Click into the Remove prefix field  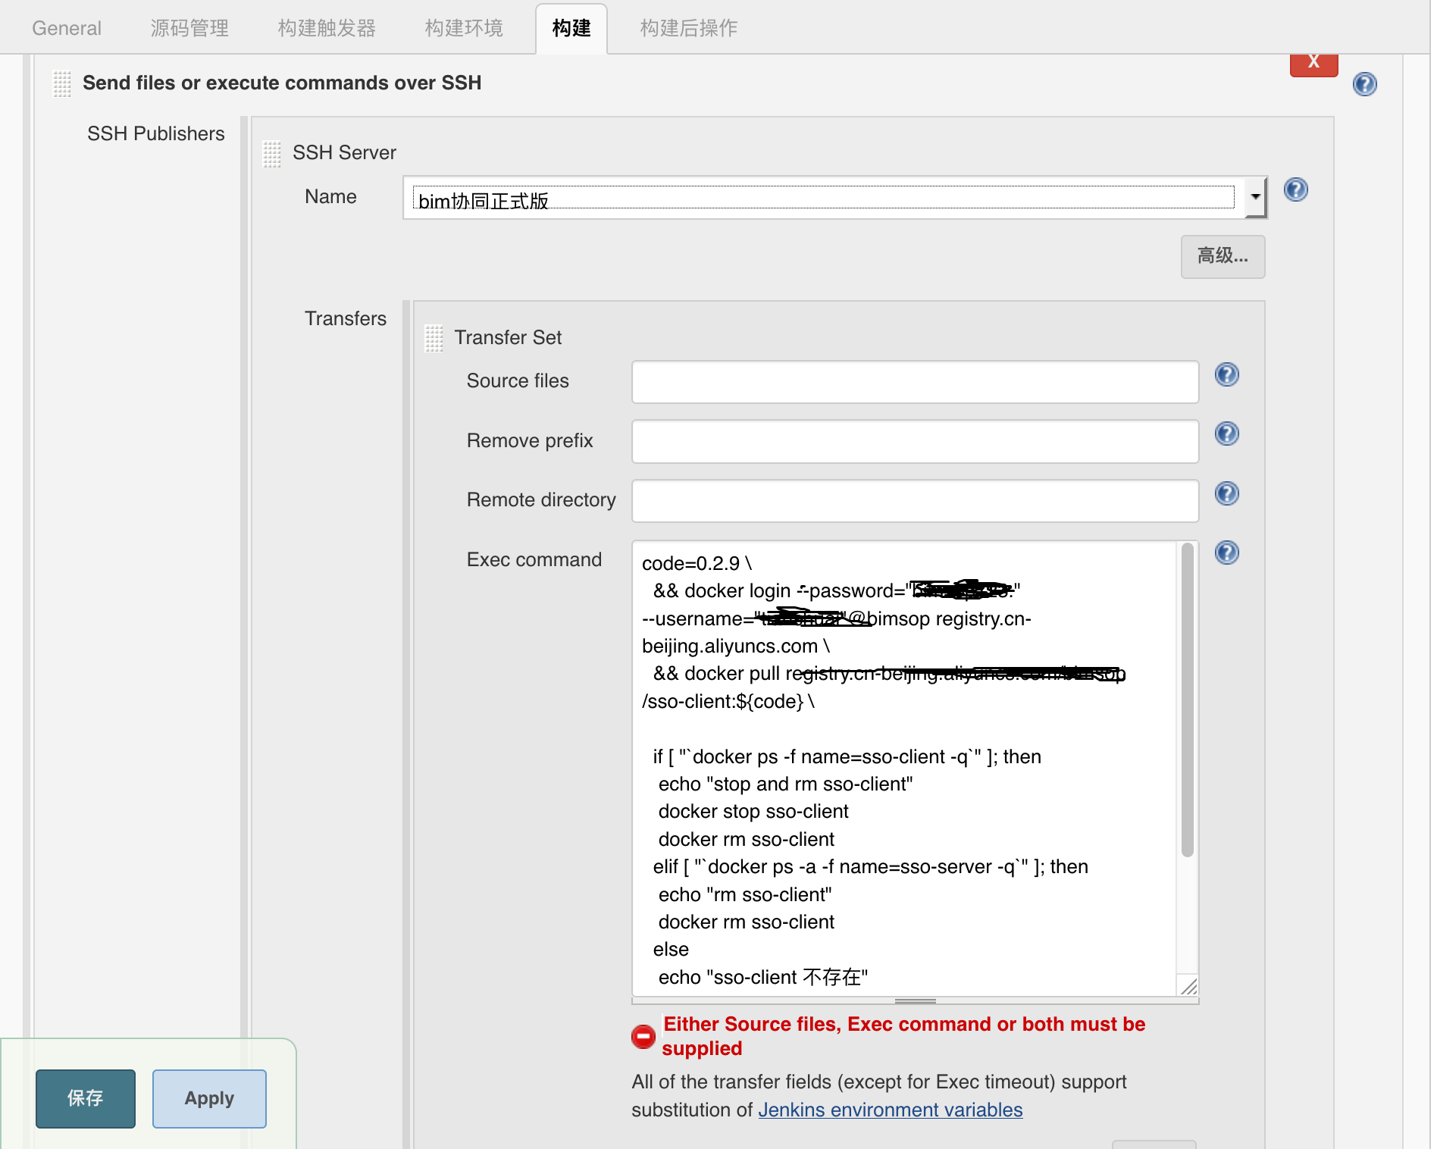915,441
